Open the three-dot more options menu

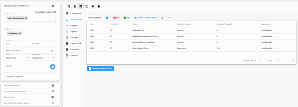click(x=162, y=18)
